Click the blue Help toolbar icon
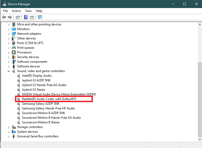The width and height of the screenshot is (202, 148). tap(26, 17)
